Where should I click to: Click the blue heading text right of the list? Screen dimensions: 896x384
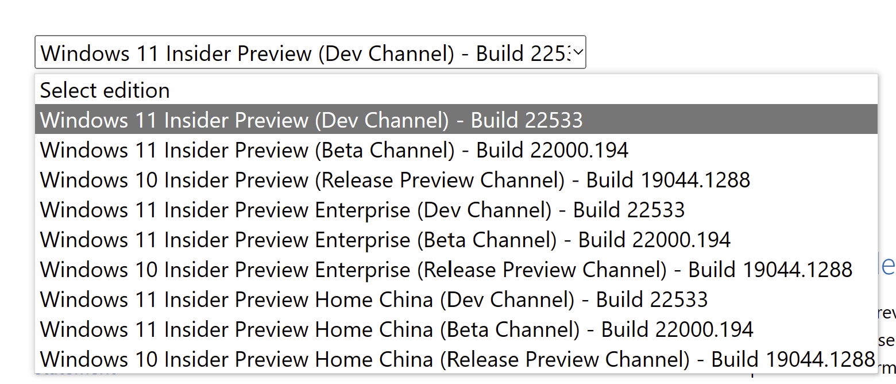pos(887,266)
